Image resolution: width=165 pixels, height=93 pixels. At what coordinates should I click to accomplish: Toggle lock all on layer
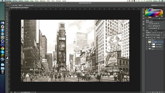(x=155, y=37)
